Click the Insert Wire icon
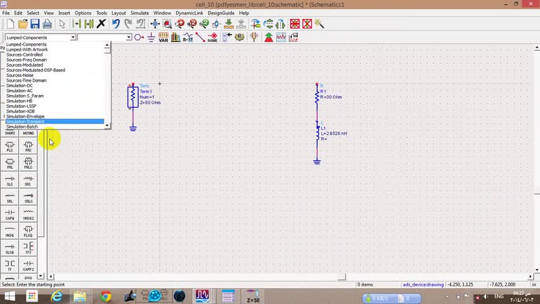Screen dimensions: 540x304 point(200,37)
